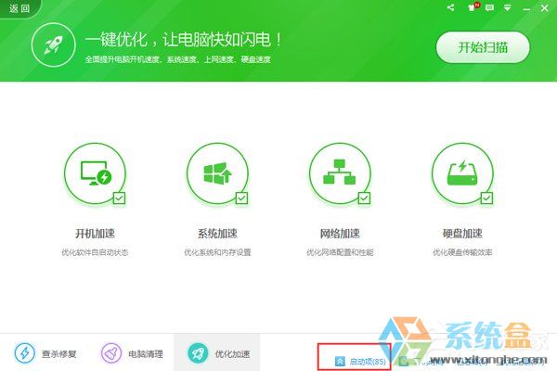Screen dimensions: 557x371
Task: Select the 优化加速 tab
Action: (217, 352)
